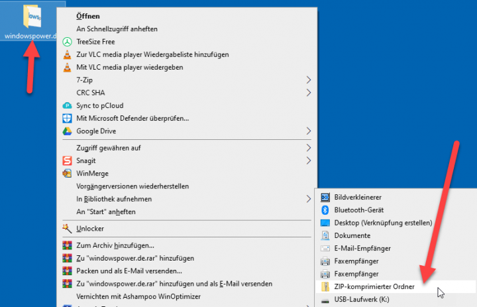
Task: Open the 7-Zip menu entry
Action: (187, 80)
